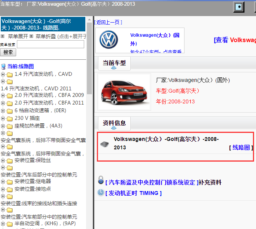Click the 查看 Volkswagen link at right
The width and height of the screenshot is (256, 229).
[x=235, y=40]
